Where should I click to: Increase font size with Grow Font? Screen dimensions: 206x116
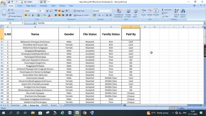[47, 11]
